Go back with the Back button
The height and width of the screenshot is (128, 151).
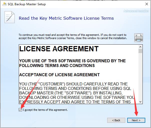pos(116,120)
